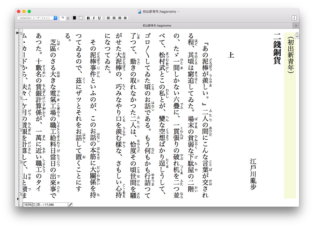Open the info inspector button

point(294,18)
